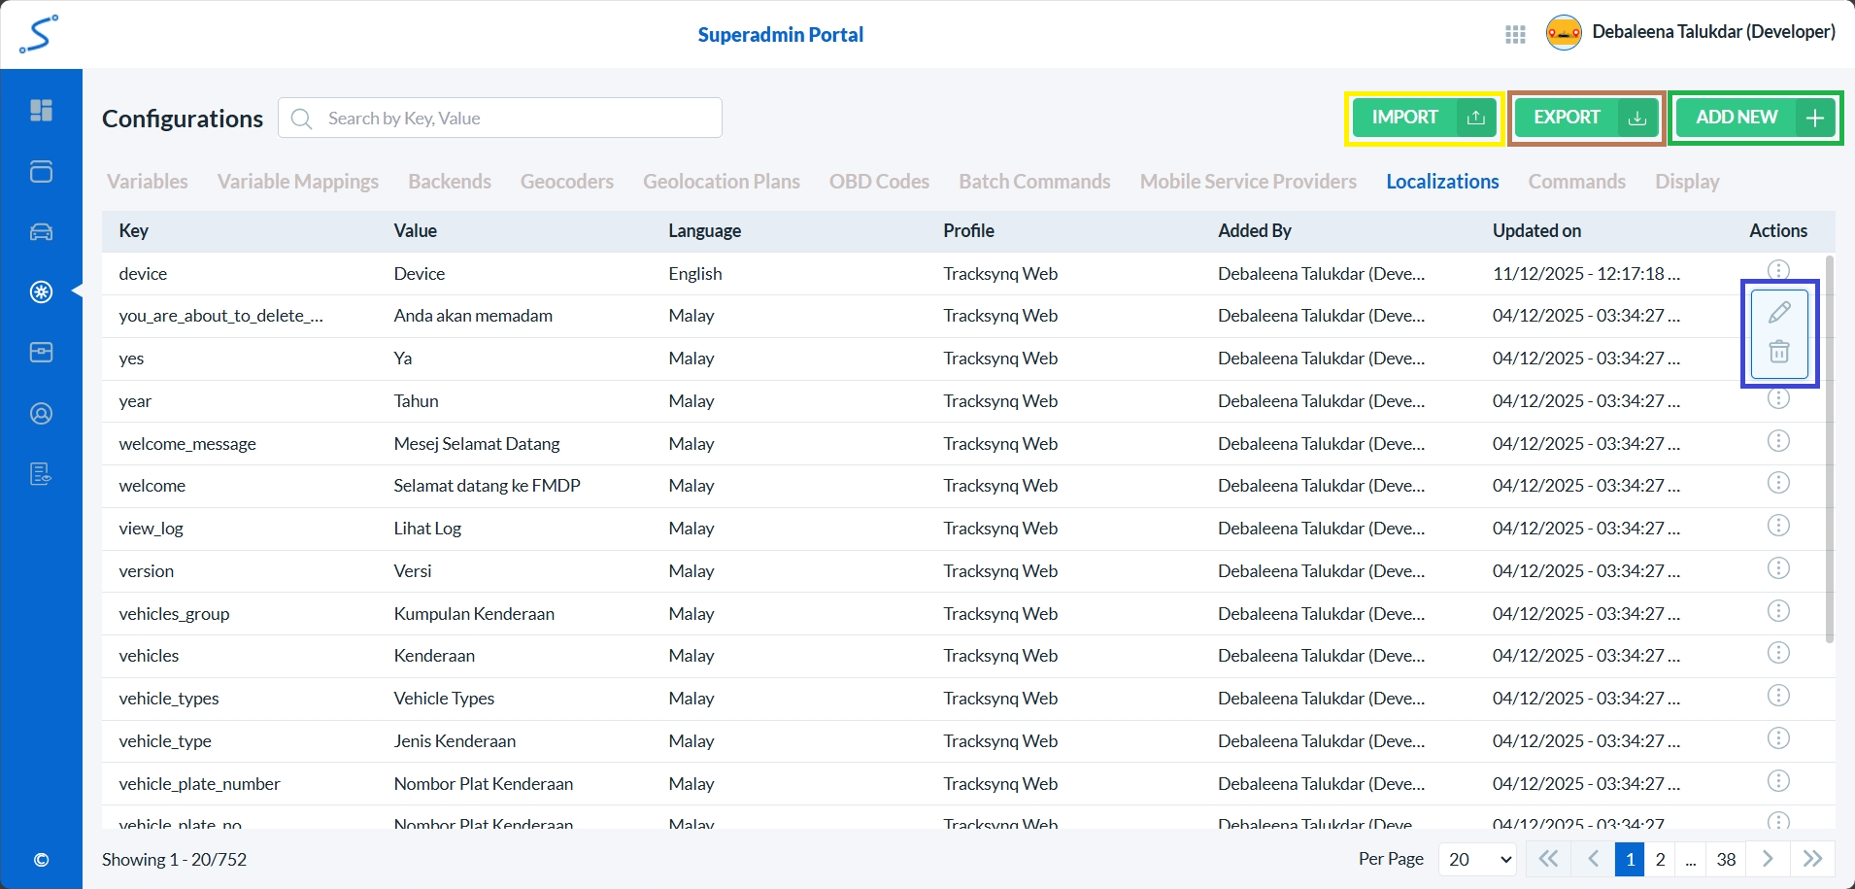Open the info icon on the device row

click(1778, 269)
